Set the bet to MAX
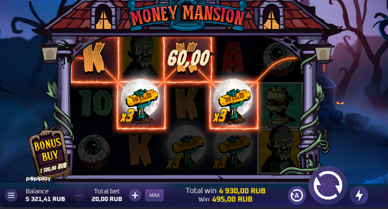 coord(154,196)
